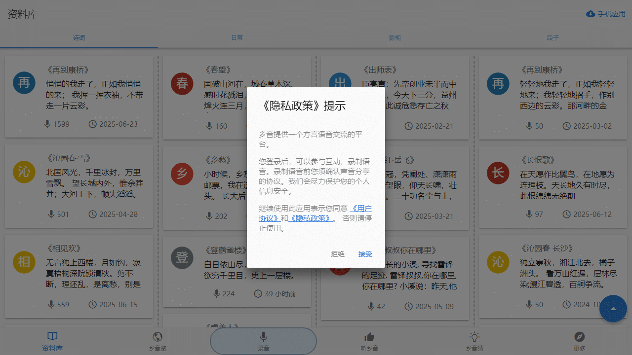
Task: Open 更多 compass navigation item
Action: coord(580,341)
